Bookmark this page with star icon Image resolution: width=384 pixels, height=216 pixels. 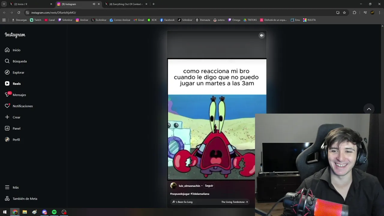point(344,13)
